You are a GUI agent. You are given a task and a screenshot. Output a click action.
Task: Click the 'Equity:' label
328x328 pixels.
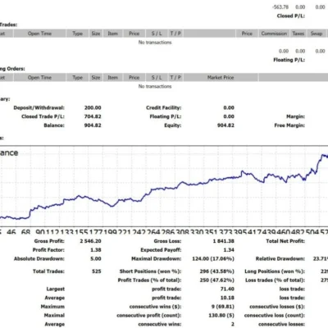(x=172, y=125)
